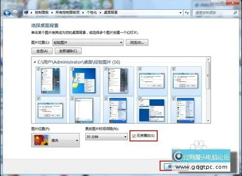Image resolution: width=242 pixels, height=176 pixels.
Task: Uncheck the fifth thumbnail's checkbox in bottom row
Action: click(174, 98)
